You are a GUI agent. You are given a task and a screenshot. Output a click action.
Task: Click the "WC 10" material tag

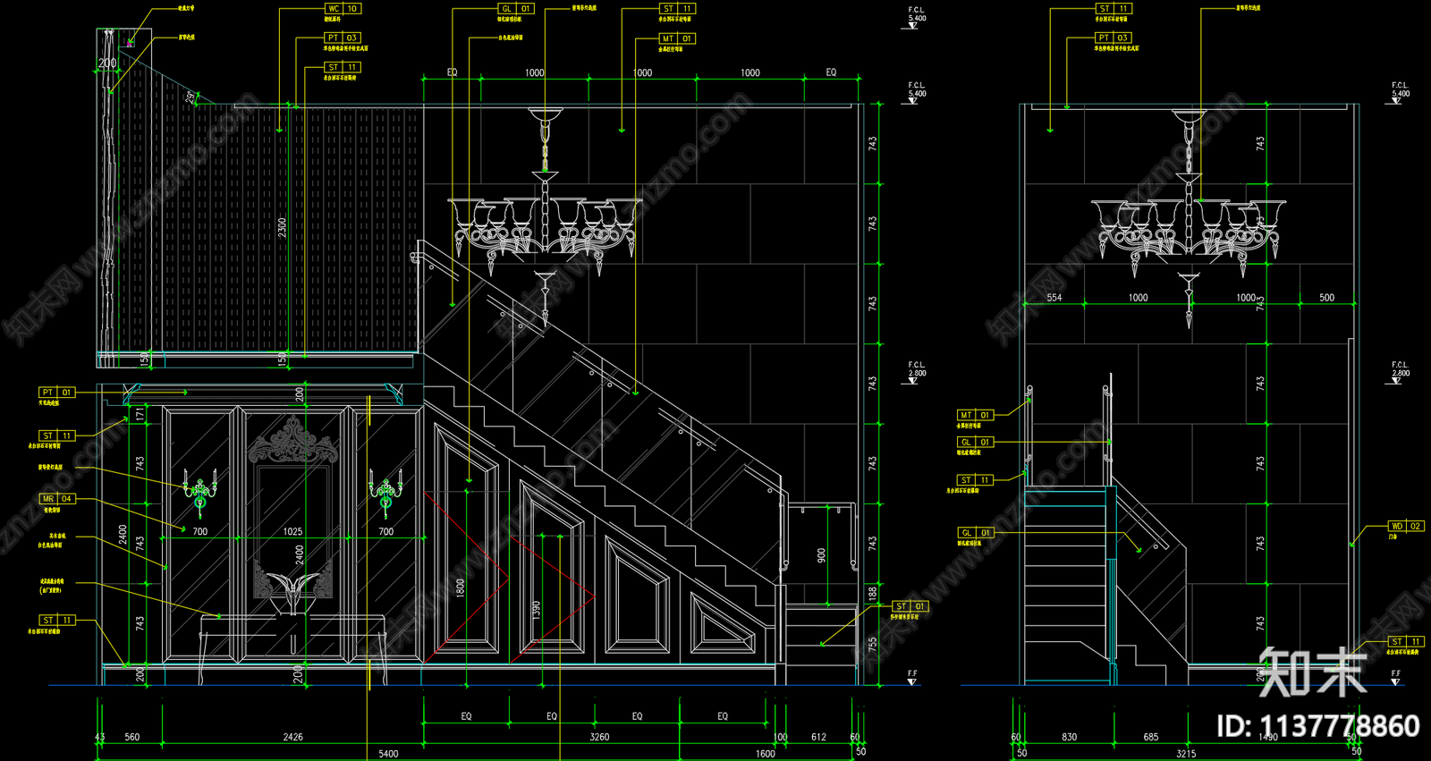click(x=343, y=9)
